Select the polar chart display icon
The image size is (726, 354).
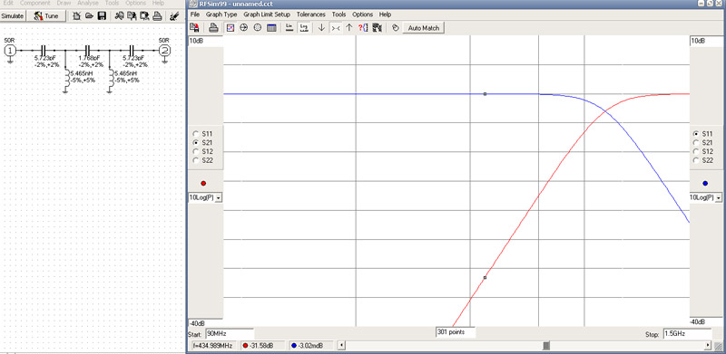point(258,28)
